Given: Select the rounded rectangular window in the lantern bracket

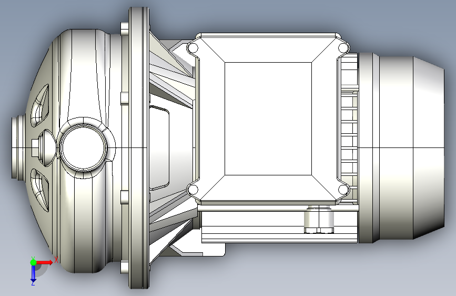Looking at the screenshot, I should 159,148.
